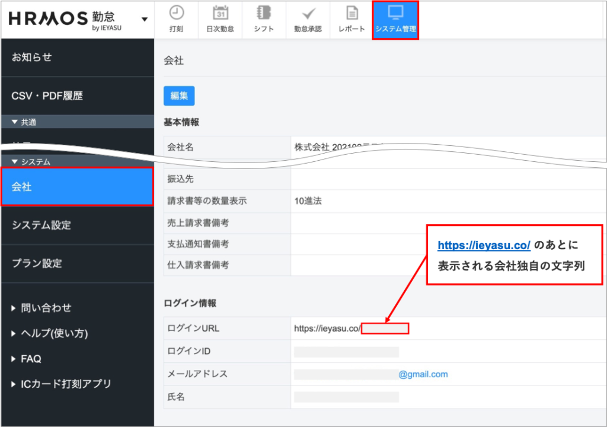
Task: Collapse the システム sidebar section
Action: pyautogui.click(x=31, y=161)
